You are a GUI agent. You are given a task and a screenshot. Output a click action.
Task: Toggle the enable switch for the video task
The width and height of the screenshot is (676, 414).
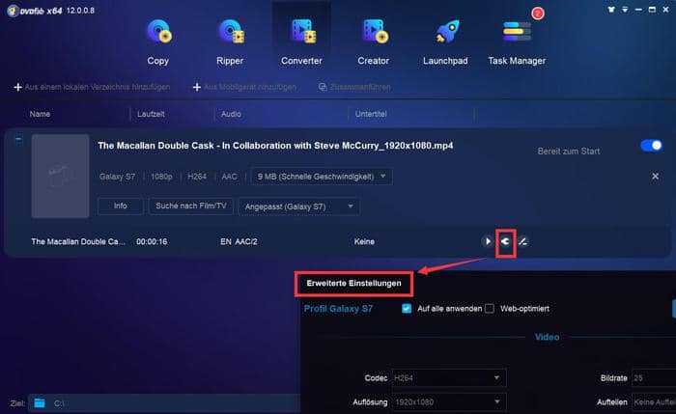click(652, 146)
